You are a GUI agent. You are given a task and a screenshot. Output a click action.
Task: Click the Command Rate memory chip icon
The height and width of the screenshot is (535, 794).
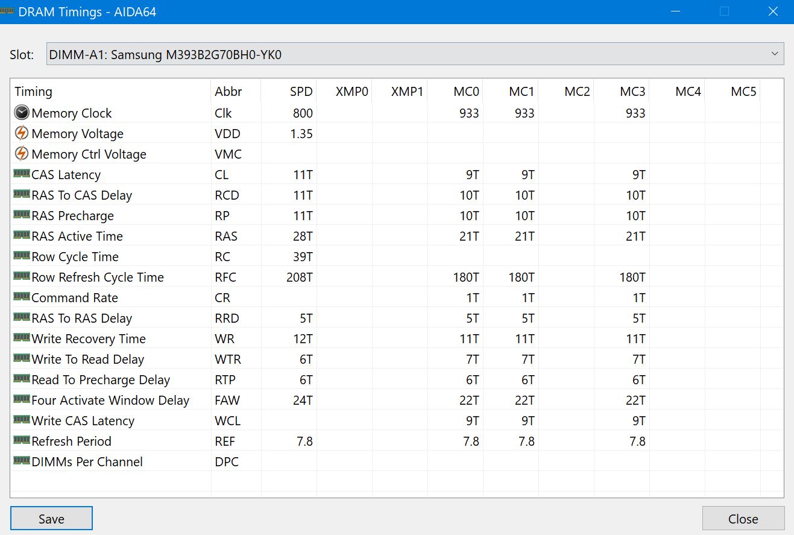(22, 297)
